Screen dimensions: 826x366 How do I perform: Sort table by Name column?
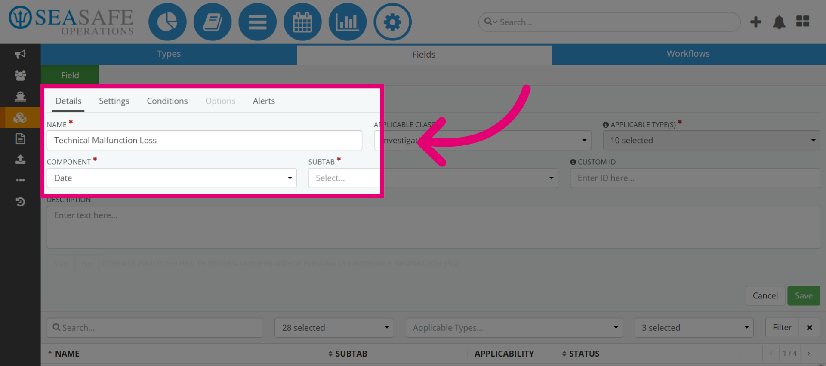(x=63, y=354)
